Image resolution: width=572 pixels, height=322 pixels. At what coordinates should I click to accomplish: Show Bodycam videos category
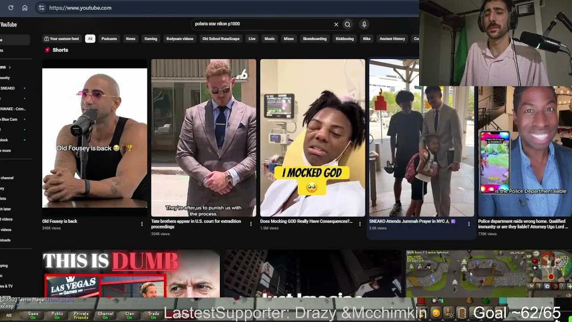[180, 39]
